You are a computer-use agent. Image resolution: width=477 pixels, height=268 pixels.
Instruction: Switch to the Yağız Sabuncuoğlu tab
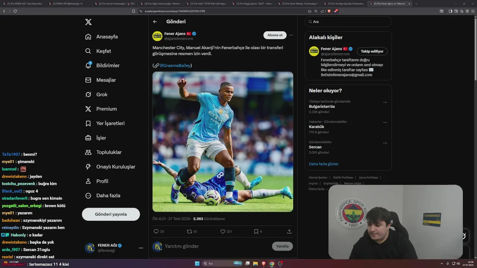[161, 3]
